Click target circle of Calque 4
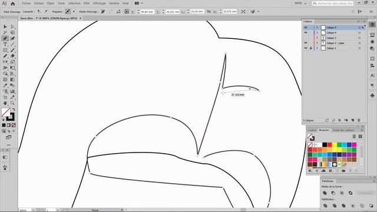 (359, 33)
